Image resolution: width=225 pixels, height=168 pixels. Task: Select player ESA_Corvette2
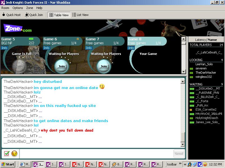click(206, 109)
